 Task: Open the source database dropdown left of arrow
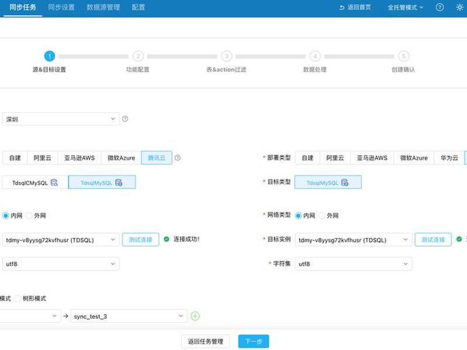[x=30, y=316]
